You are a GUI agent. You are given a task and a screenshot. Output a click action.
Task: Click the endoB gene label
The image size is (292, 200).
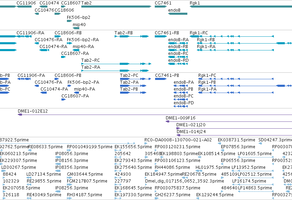(x=174, y=10)
